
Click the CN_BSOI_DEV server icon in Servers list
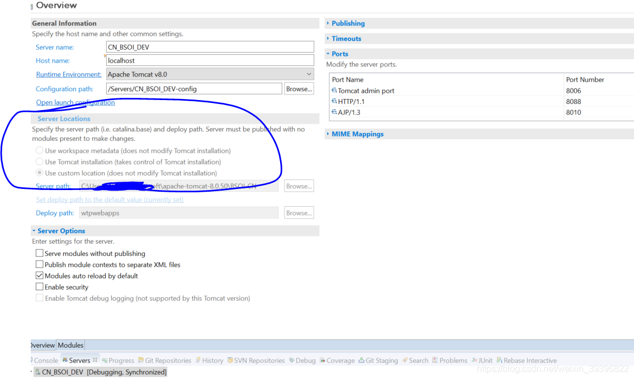click(37, 372)
